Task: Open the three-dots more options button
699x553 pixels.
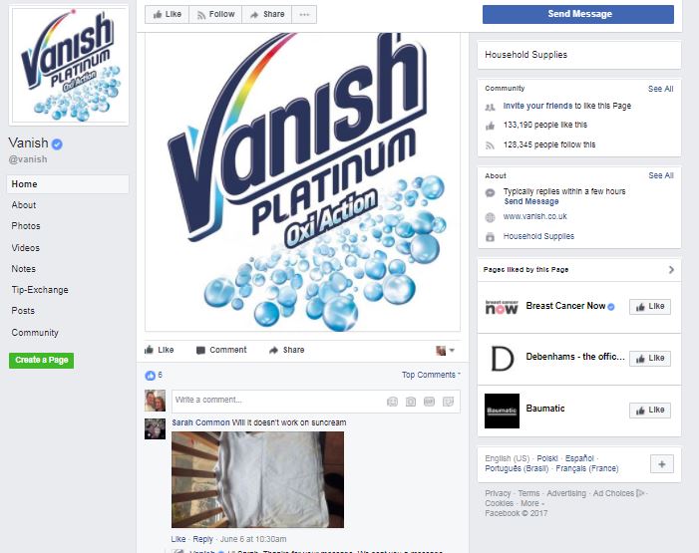Action: point(304,14)
